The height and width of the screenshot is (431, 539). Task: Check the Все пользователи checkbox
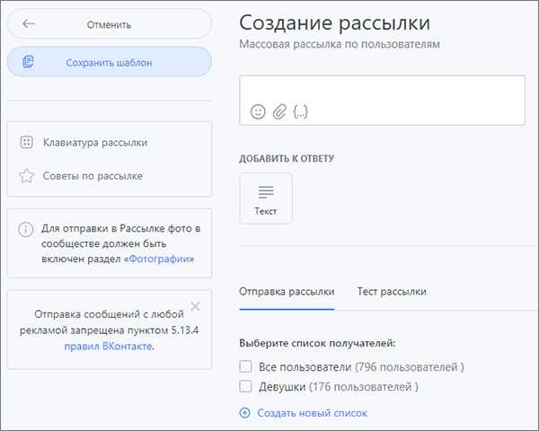tap(245, 366)
